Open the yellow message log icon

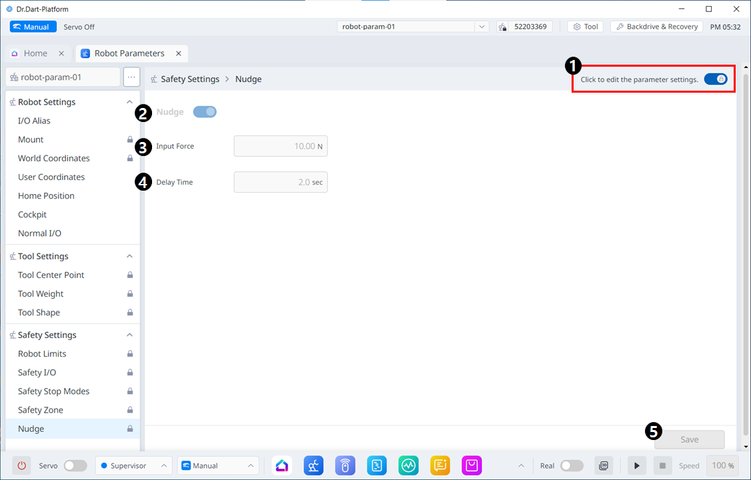pyautogui.click(x=440, y=465)
